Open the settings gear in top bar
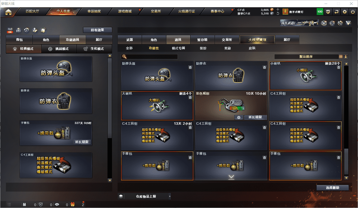 pos(345,12)
